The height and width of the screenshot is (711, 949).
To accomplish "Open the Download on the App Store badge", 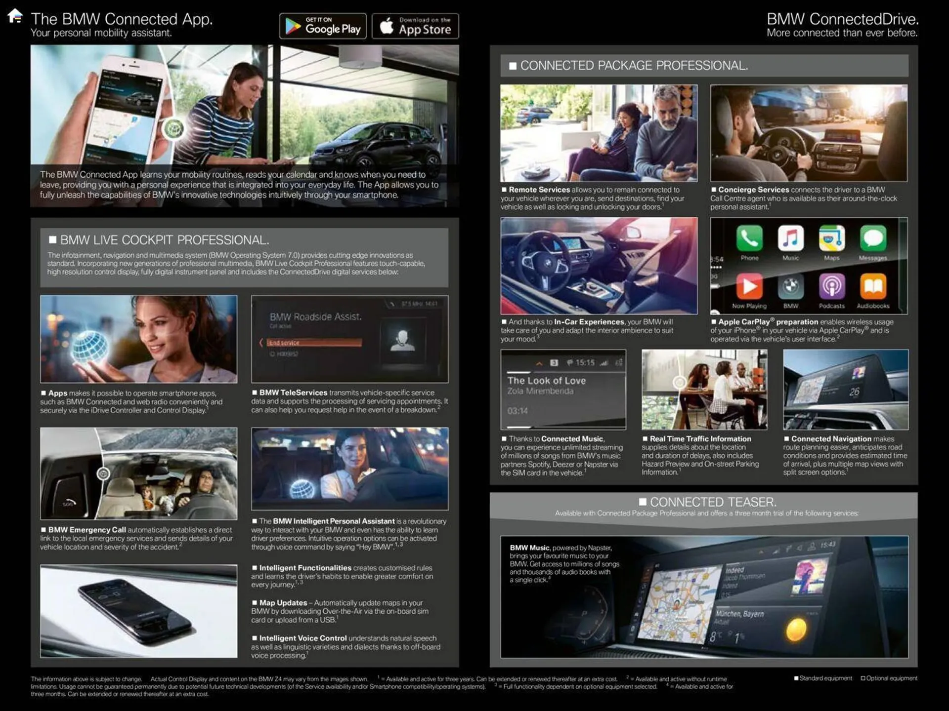I will coord(416,26).
